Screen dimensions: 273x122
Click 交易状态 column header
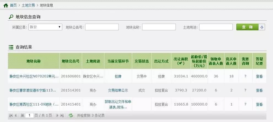pyautogui.click(x=142, y=61)
